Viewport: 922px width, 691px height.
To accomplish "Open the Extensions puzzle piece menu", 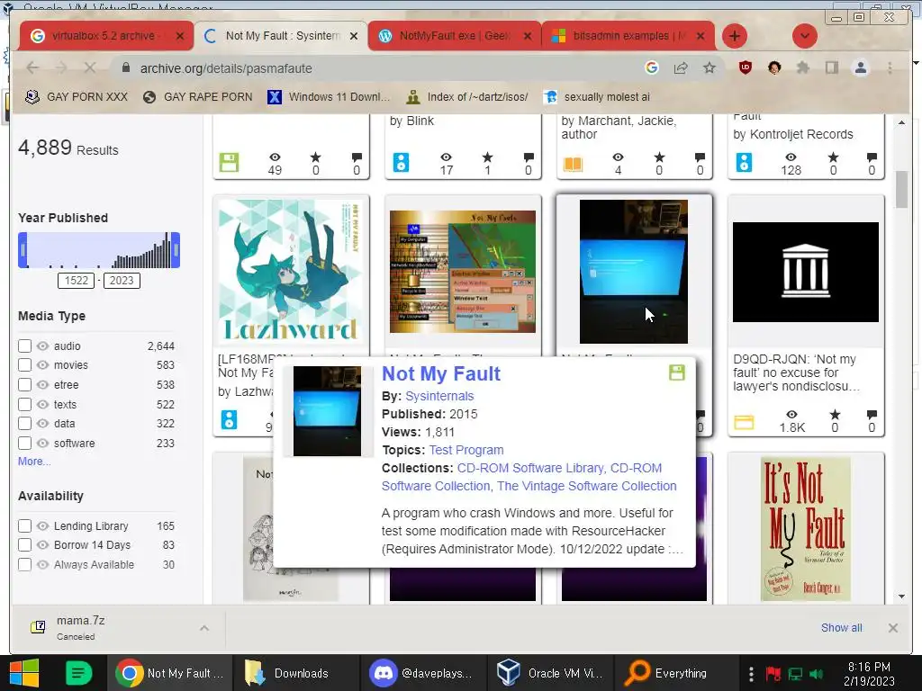I will point(802,68).
